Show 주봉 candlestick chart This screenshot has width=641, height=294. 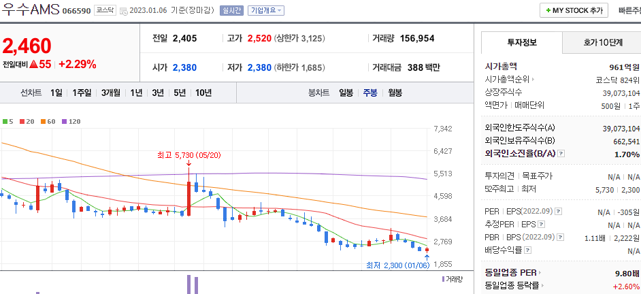tap(370, 93)
